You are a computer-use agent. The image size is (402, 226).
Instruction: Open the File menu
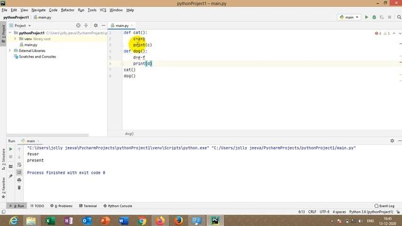click(x=4, y=10)
